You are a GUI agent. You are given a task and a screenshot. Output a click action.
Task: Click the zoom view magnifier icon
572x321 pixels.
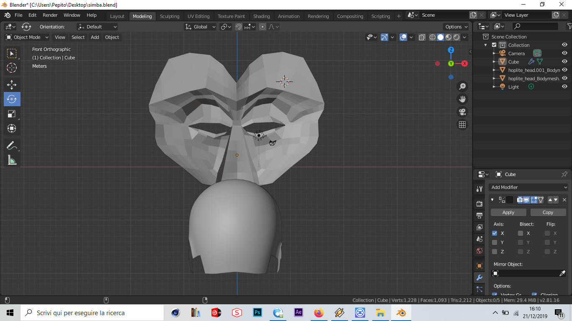[462, 87]
